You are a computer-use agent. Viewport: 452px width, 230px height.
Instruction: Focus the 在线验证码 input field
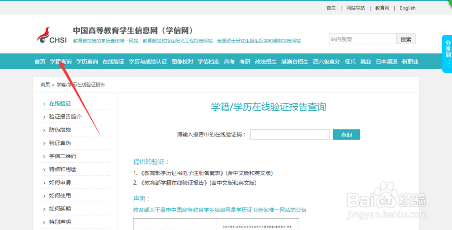[x=290, y=135]
